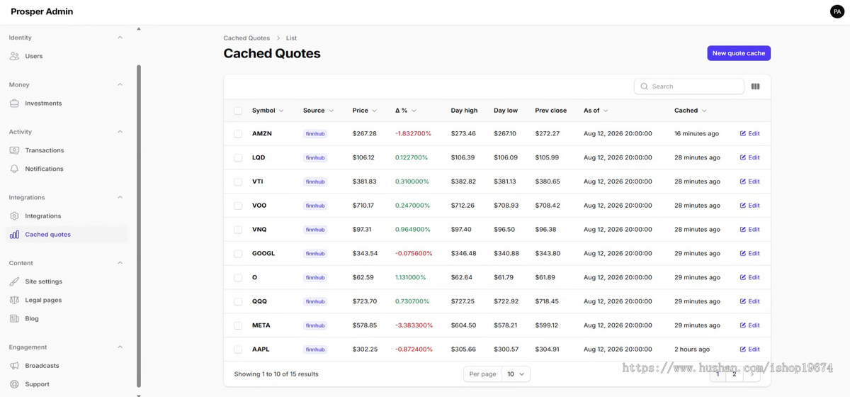
Task: Click Edit link for QQQ row
Action: click(x=749, y=301)
